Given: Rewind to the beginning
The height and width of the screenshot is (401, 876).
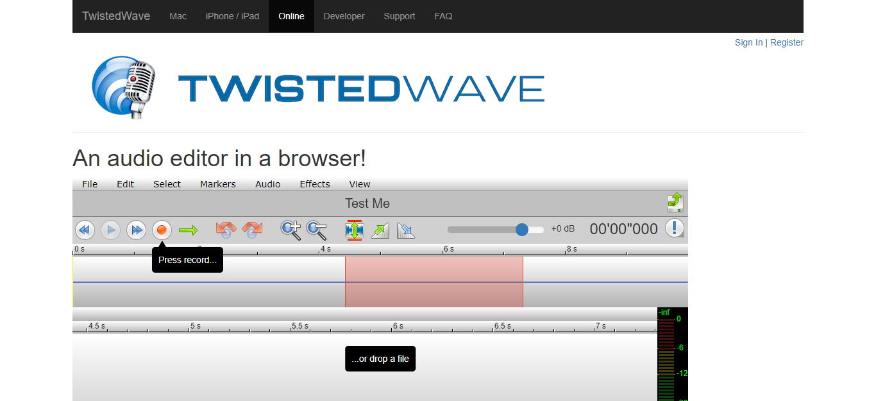Looking at the screenshot, I should 85,230.
